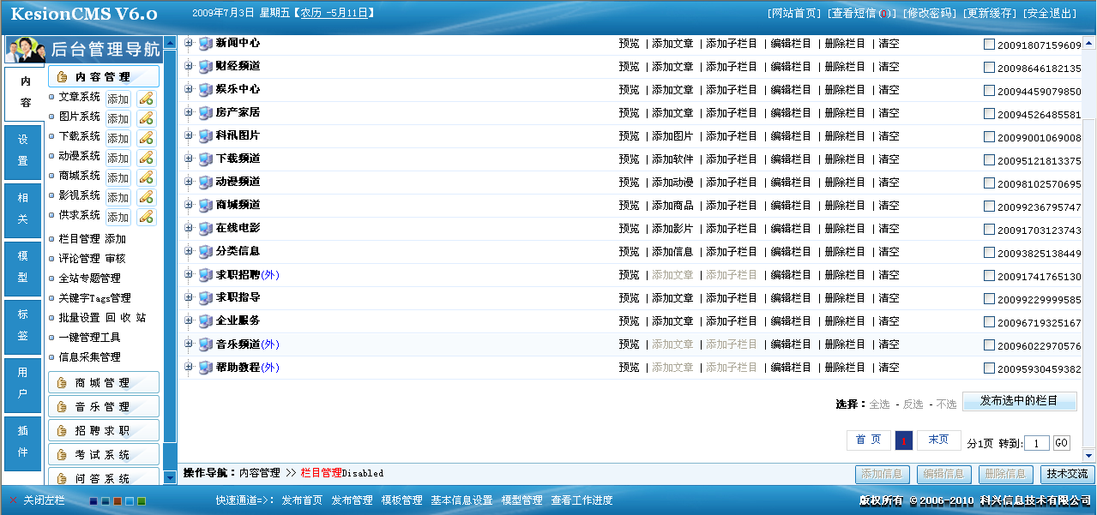Check the box in 在线电影 row
Image resolution: width=1097 pixels, height=515 pixels.
(x=990, y=230)
